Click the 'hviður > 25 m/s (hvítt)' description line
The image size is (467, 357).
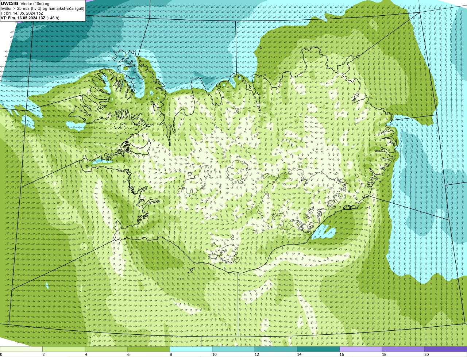point(42,8)
